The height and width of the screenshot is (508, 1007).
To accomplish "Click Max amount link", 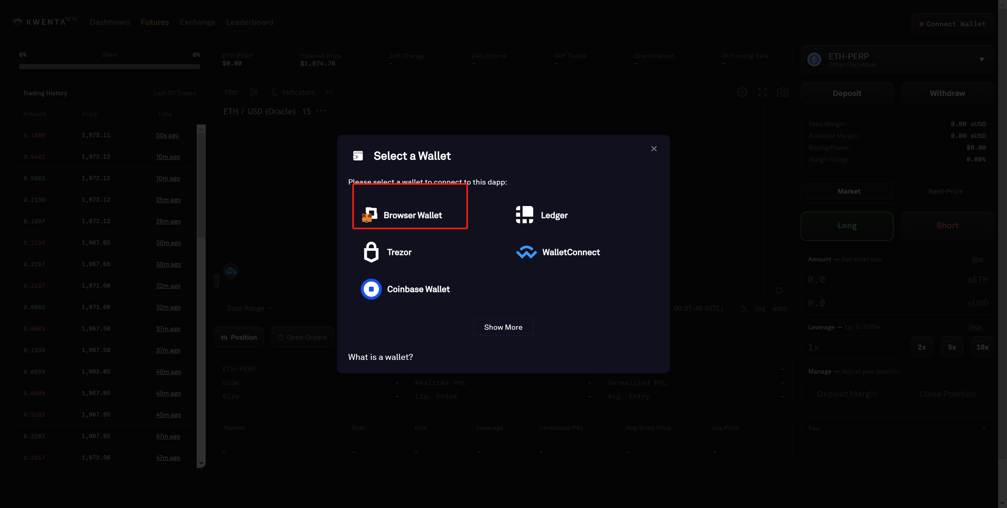I will (x=977, y=259).
